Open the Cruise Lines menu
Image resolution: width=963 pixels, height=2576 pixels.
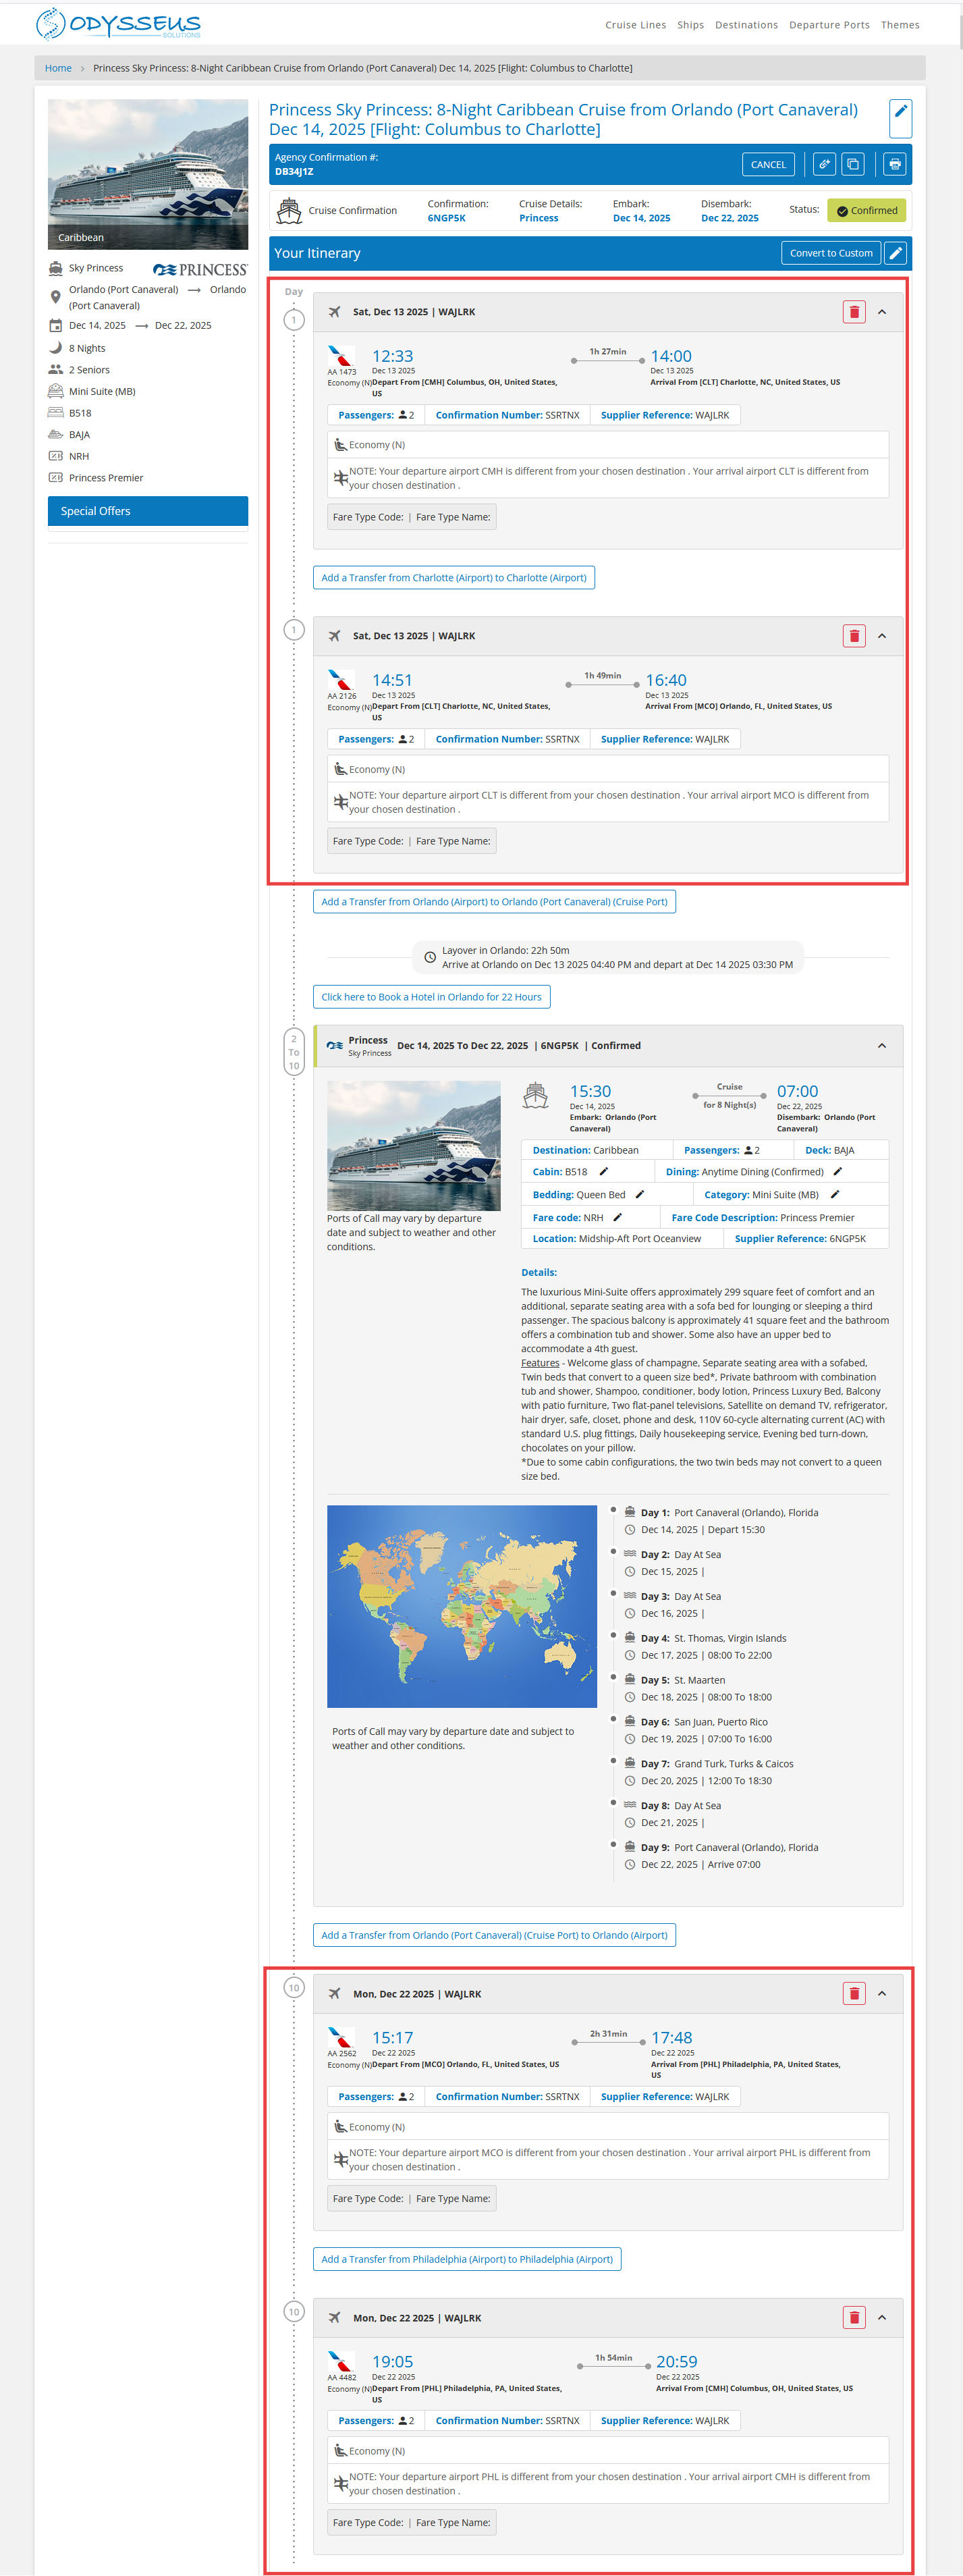pos(635,25)
